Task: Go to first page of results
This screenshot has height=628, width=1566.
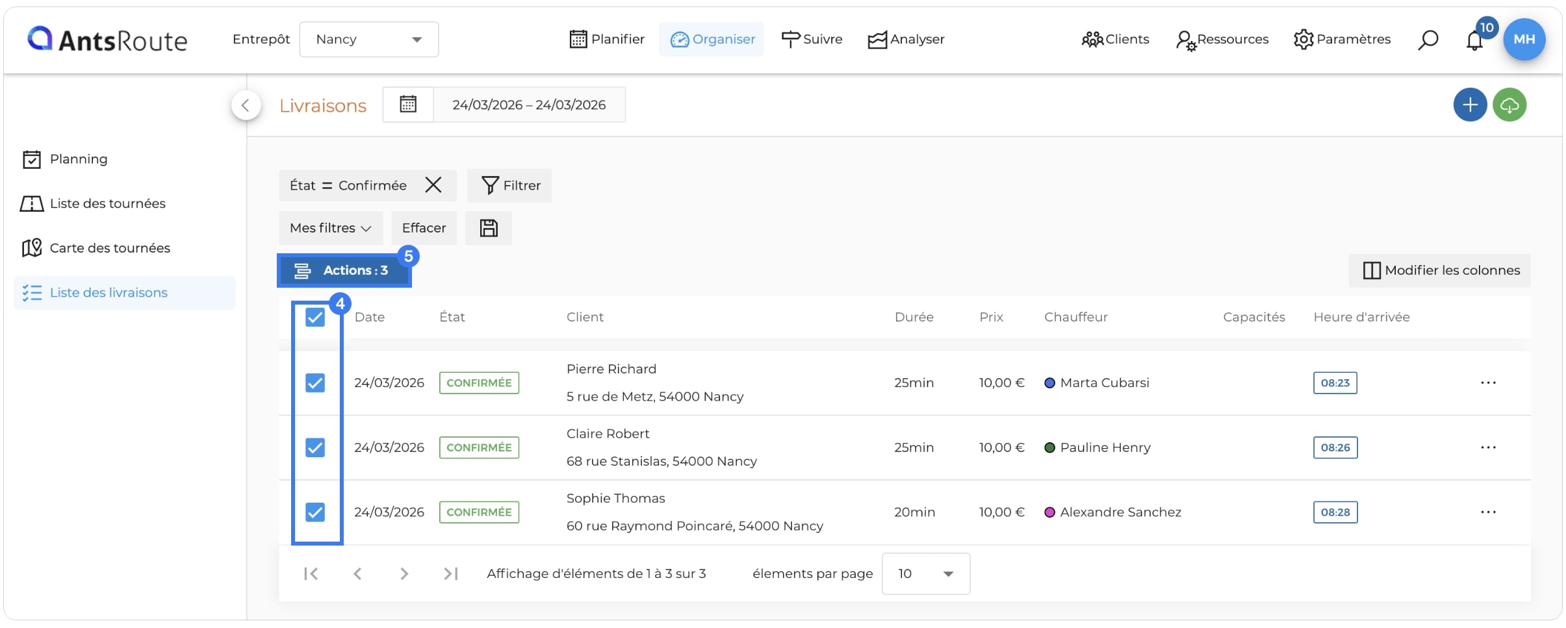Action: pos(311,574)
